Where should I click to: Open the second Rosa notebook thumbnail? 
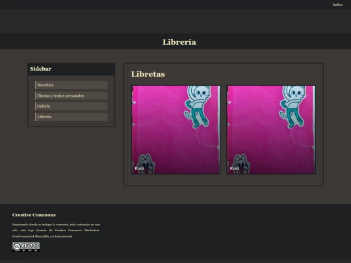(x=271, y=130)
